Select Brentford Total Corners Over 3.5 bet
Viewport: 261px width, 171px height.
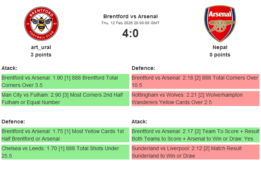(65, 81)
